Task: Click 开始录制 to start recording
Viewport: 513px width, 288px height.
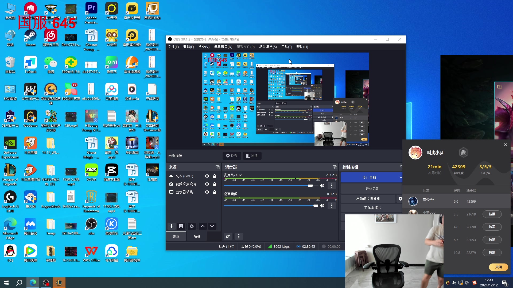Action: (372, 189)
